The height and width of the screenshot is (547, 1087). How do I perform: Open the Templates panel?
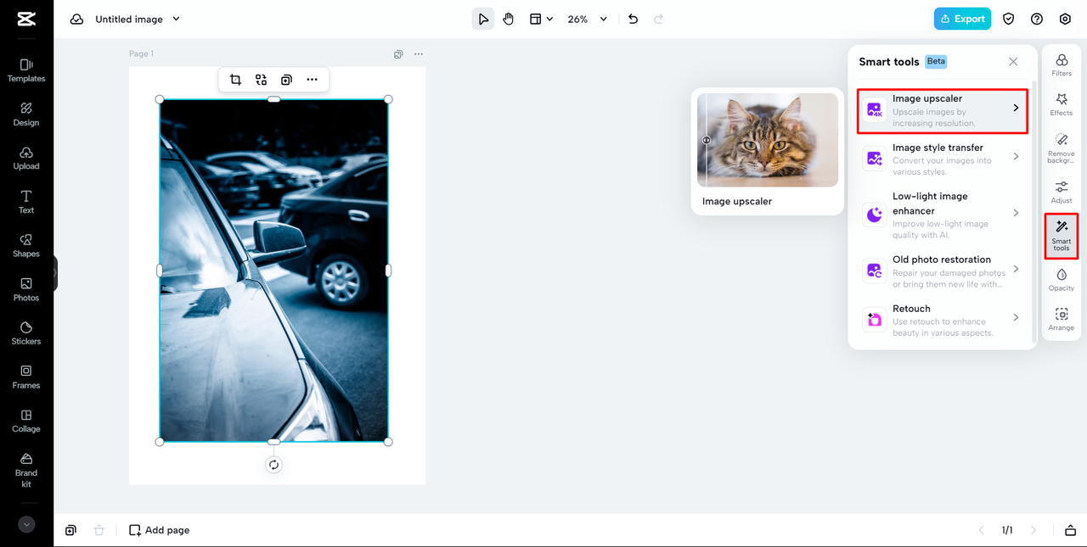tap(26, 70)
